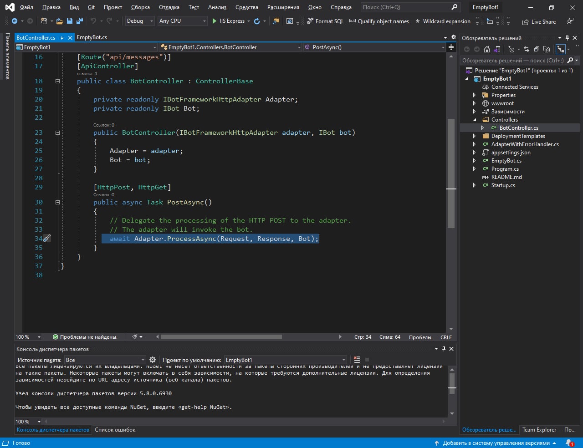Click Format SQL toolbar button
Image resolution: width=583 pixels, height=448 pixels.
pyautogui.click(x=325, y=21)
